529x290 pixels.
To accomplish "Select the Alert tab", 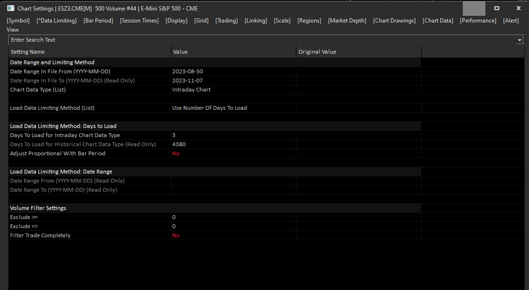I will 511,21.
